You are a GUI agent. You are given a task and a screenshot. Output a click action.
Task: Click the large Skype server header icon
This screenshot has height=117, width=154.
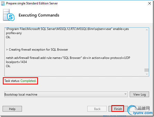(x=9, y=15)
